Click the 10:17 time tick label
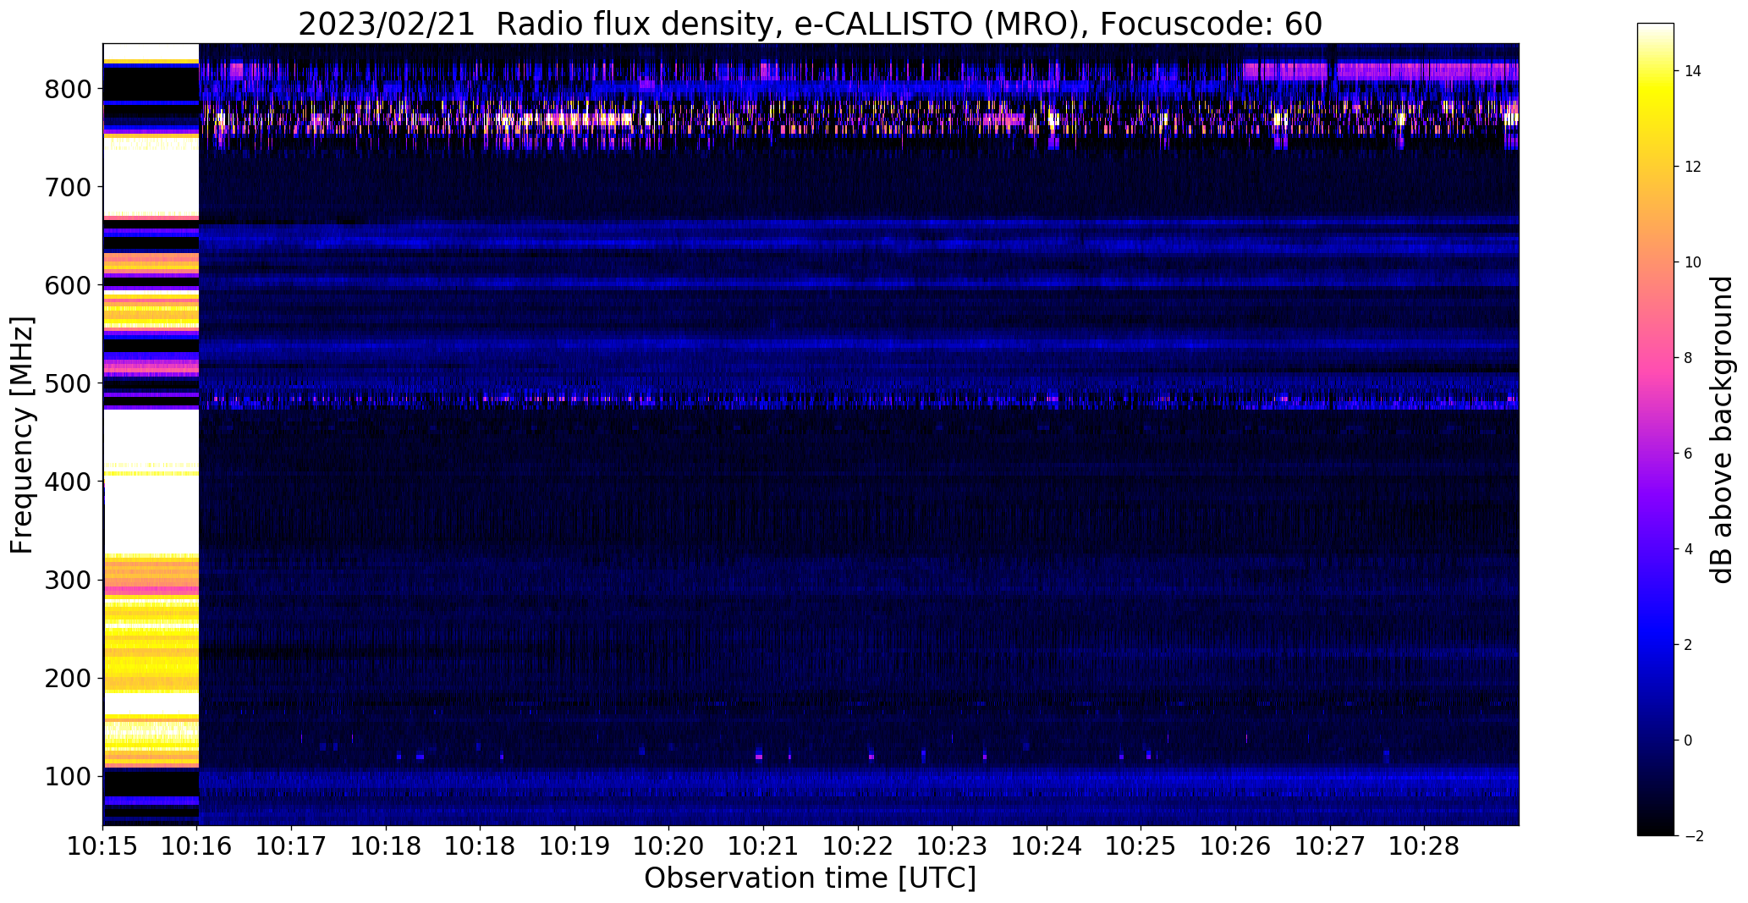 292,846
